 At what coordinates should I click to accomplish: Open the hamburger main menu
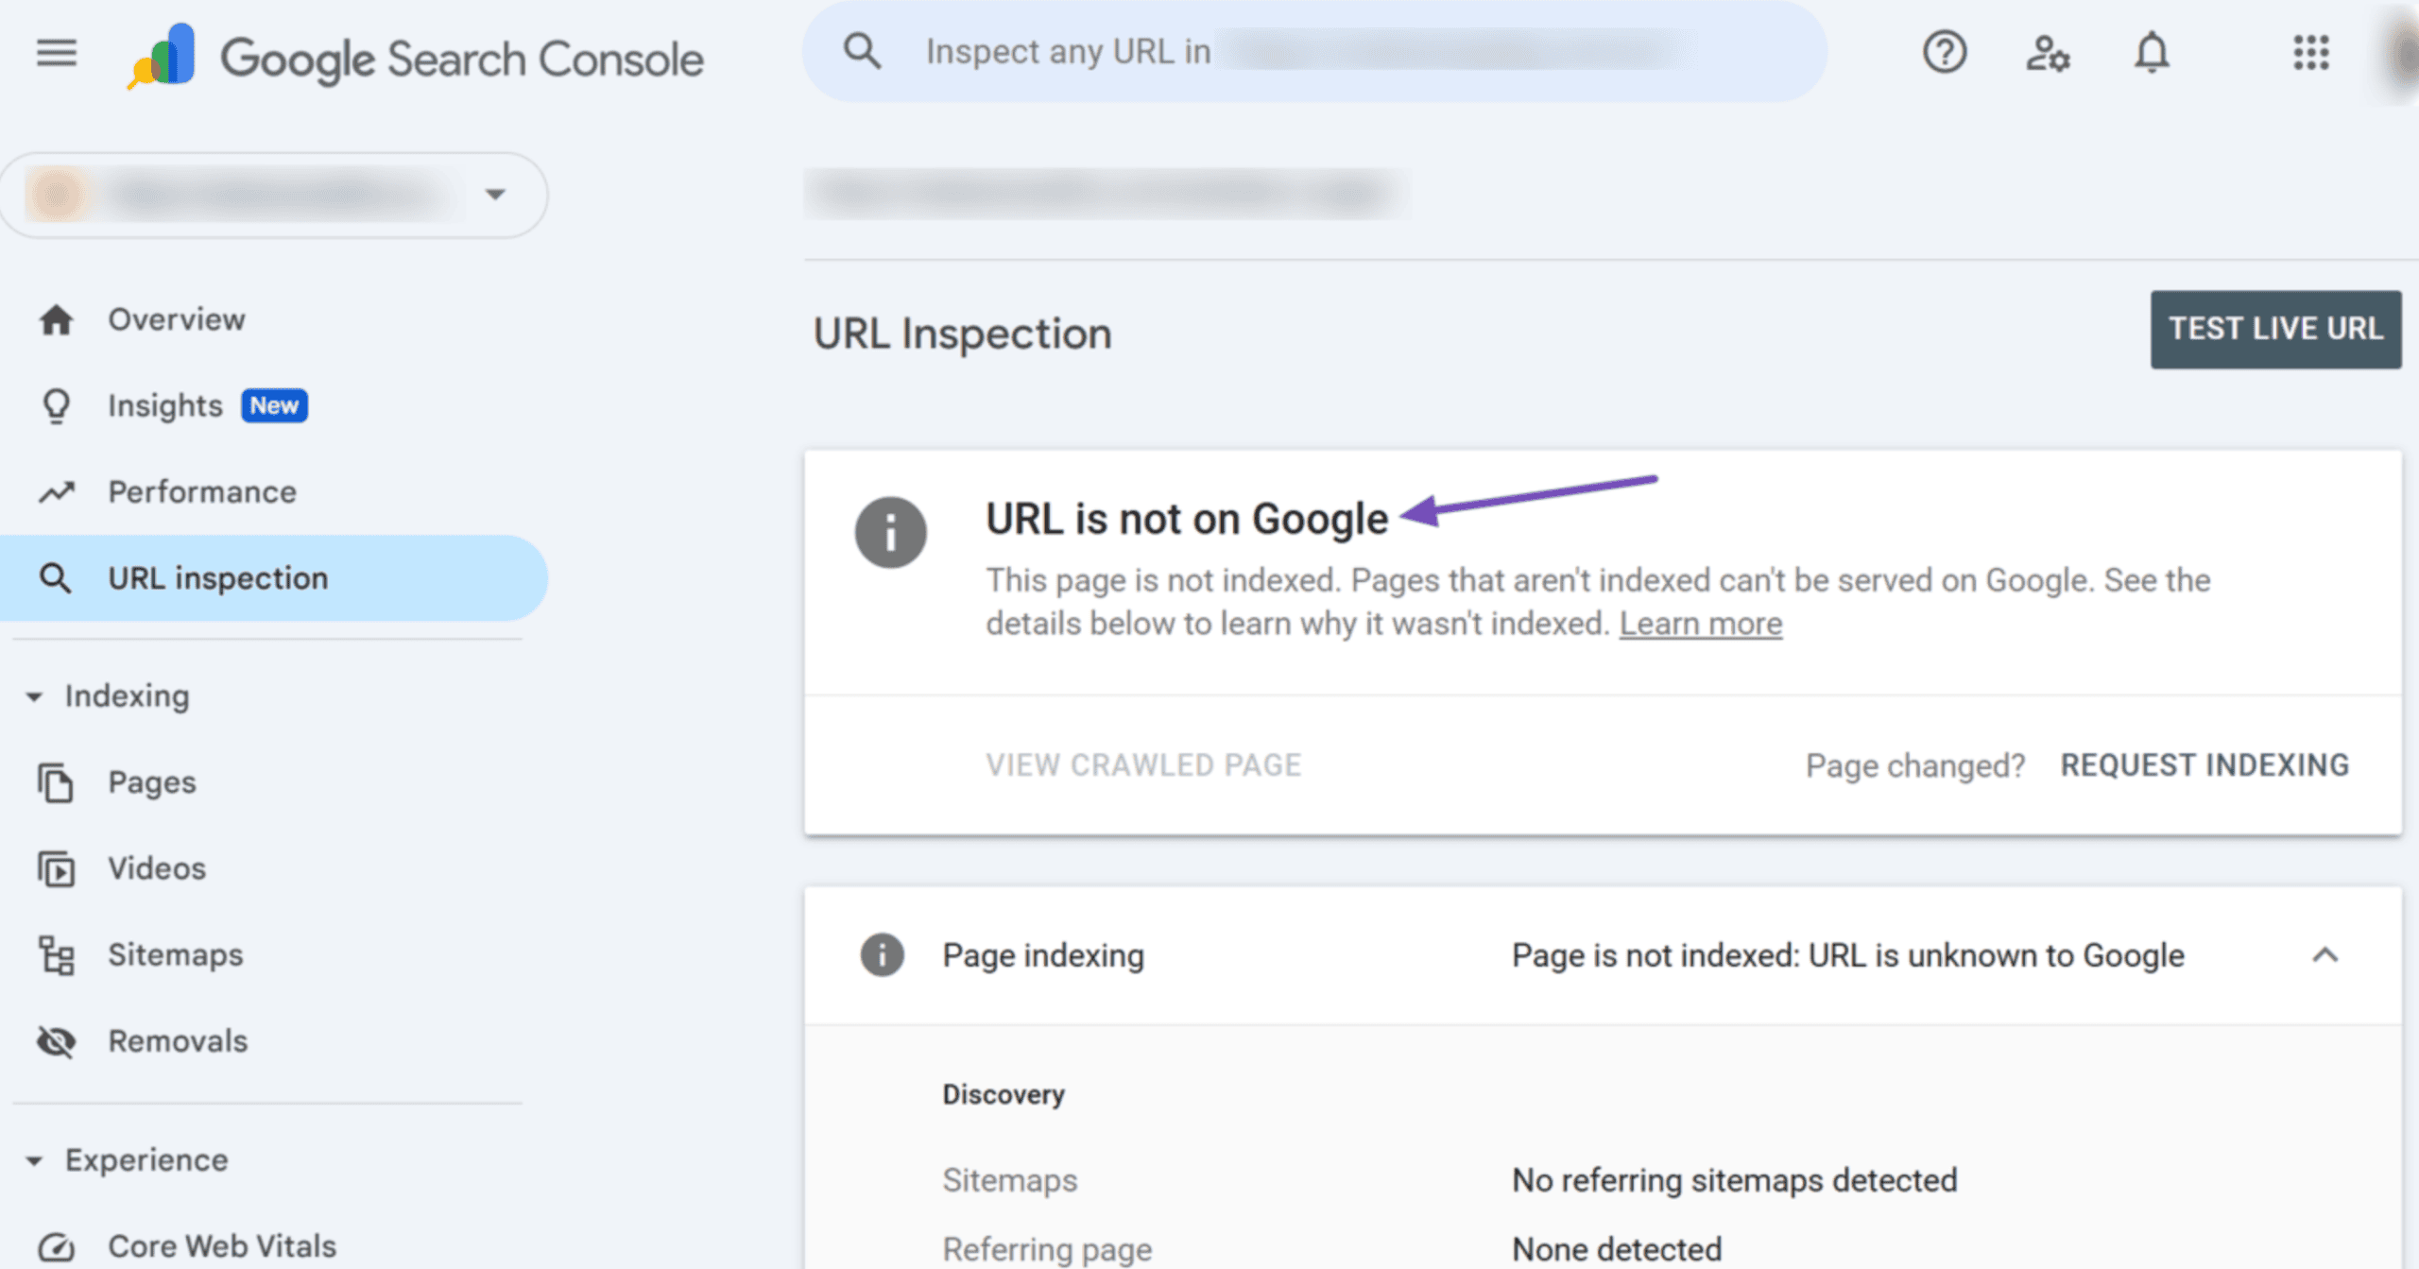(x=57, y=53)
